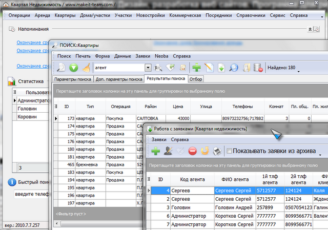Click the printer icon in requests toolbar
The image size is (328, 230).
tap(217, 151)
